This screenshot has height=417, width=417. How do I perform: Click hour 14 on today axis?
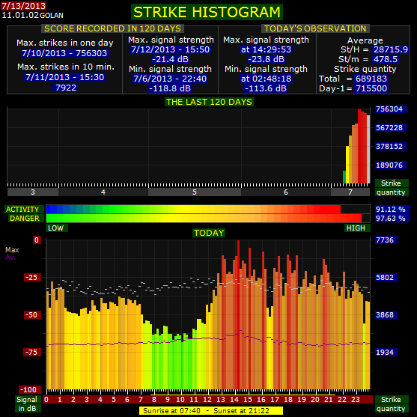click(234, 400)
